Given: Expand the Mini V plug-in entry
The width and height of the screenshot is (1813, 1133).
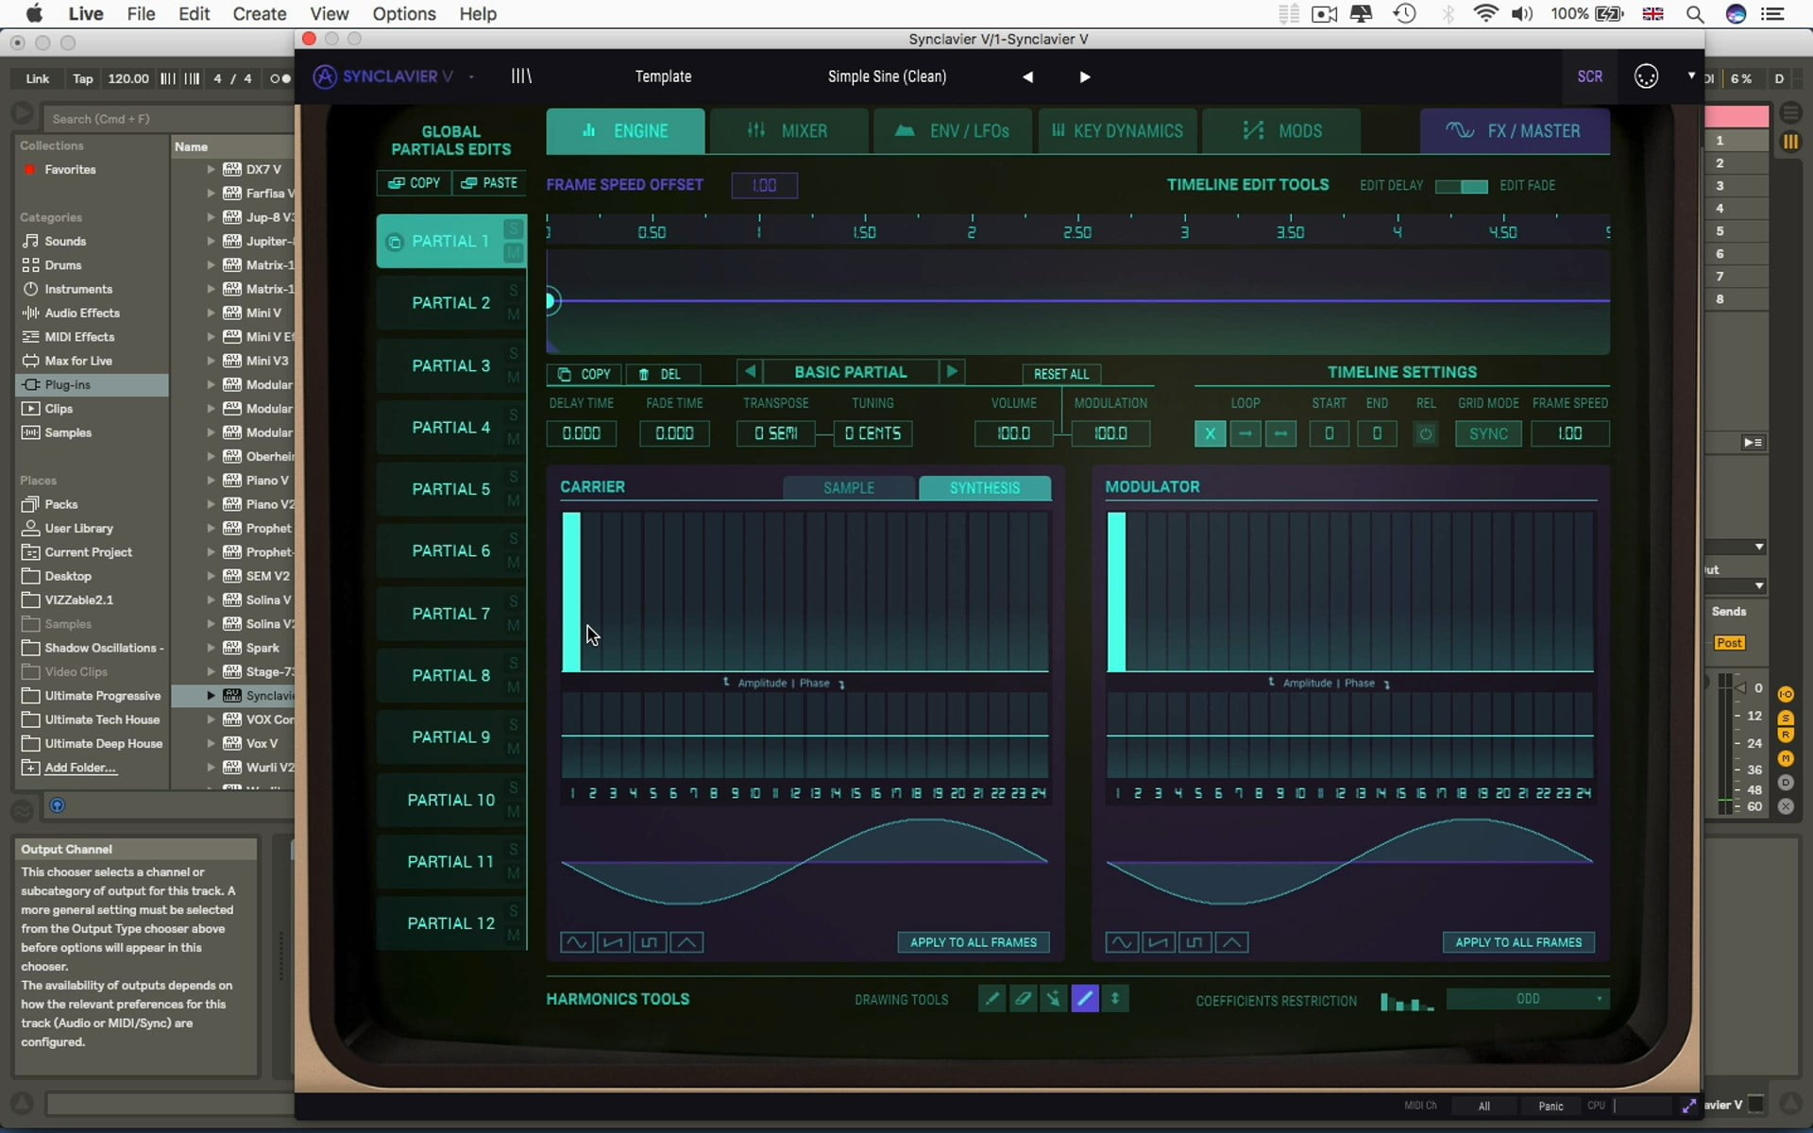Looking at the screenshot, I should click(x=211, y=313).
